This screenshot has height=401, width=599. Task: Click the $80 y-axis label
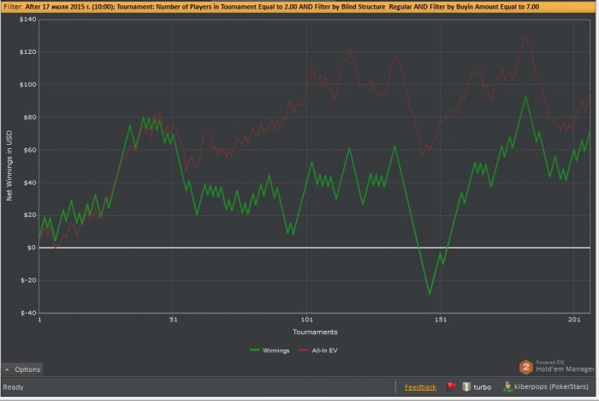coord(30,117)
